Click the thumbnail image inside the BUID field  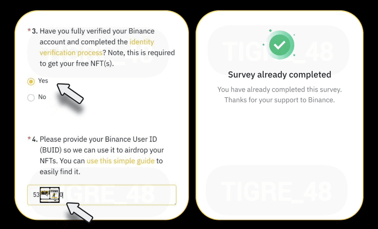tap(50, 194)
